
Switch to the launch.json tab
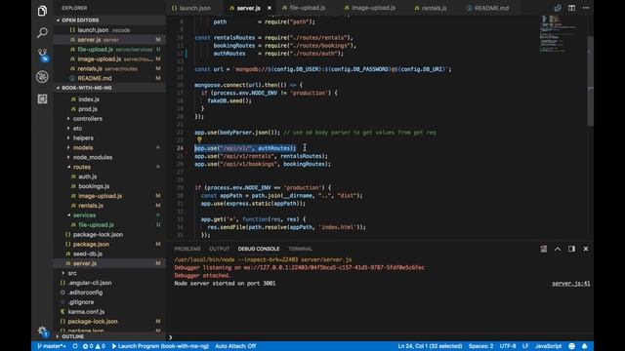click(195, 8)
